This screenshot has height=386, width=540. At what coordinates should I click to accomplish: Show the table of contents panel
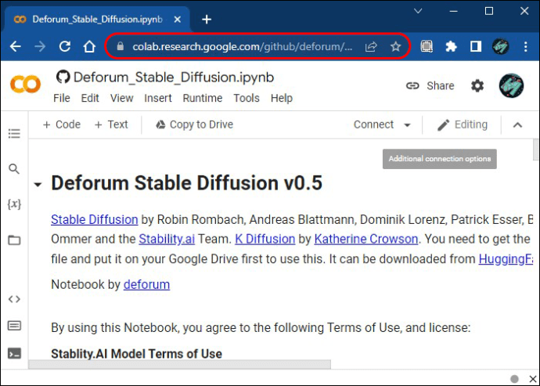[x=14, y=133]
